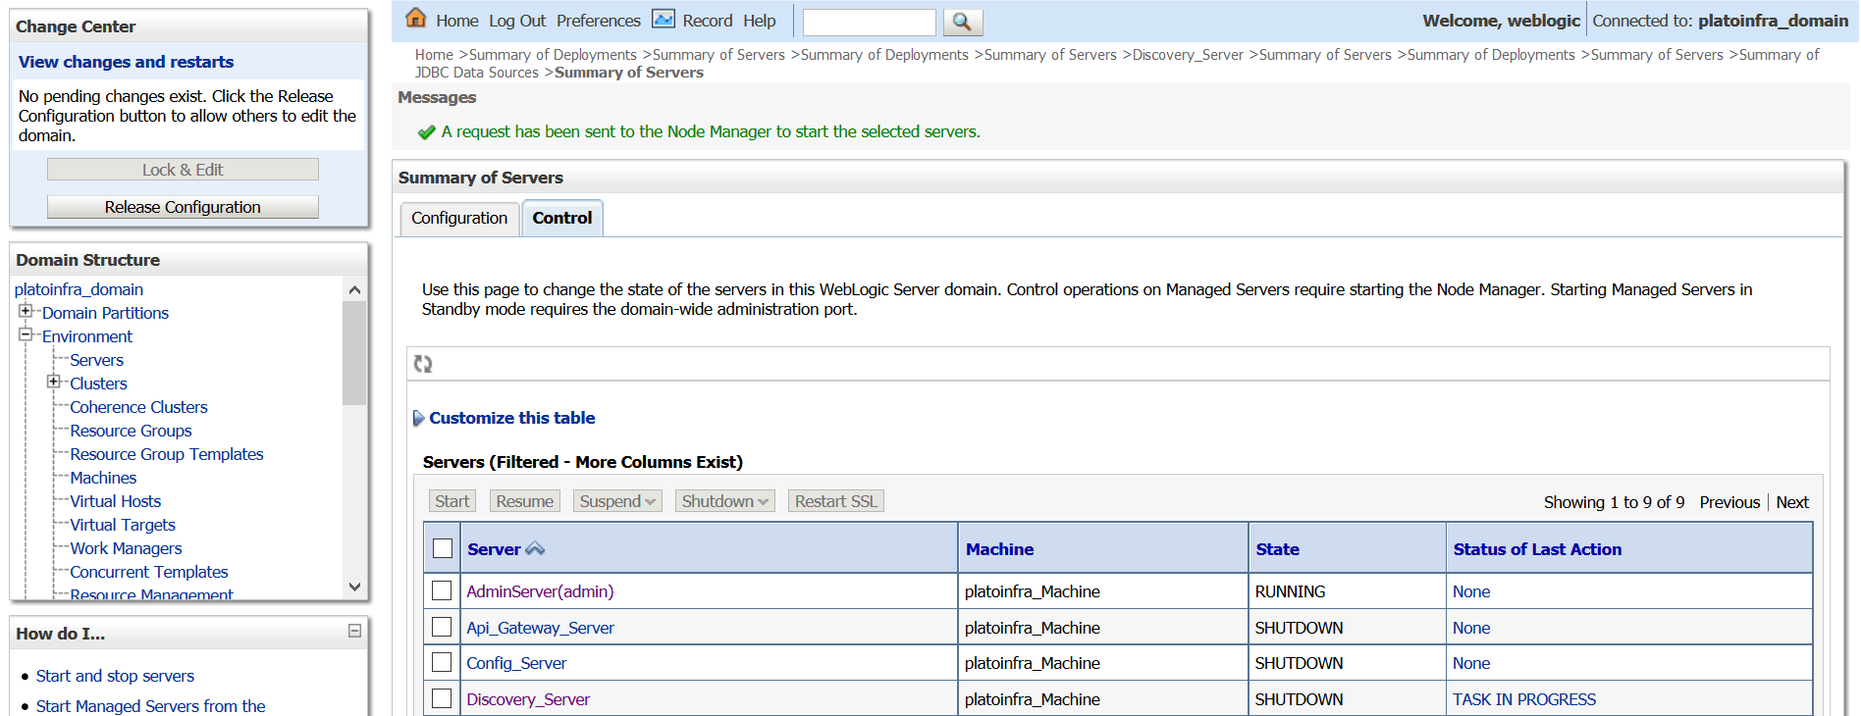Click the search input field
Viewport: 1861px width, 716px height.
click(870, 22)
